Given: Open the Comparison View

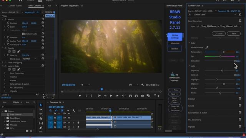Looking at the screenshot, I should pyautogui.click(x=148, y=95).
